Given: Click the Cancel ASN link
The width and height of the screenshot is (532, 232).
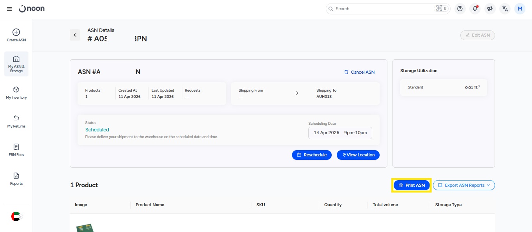Looking at the screenshot, I should tap(359, 72).
